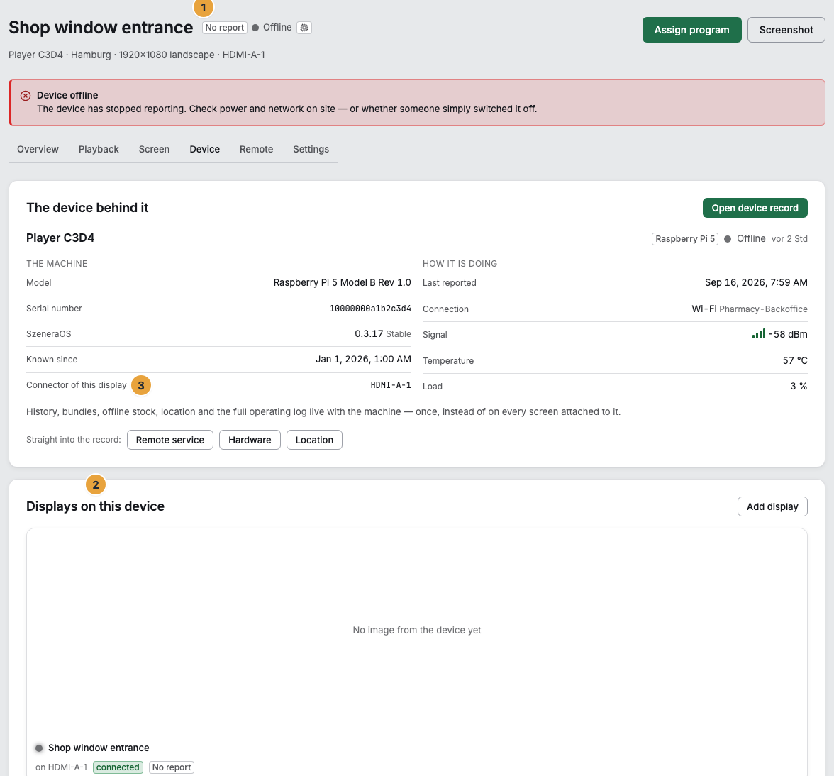Viewport: 834px width, 776px height.
Task: Go to the Screen tab
Action: pos(155,150)
